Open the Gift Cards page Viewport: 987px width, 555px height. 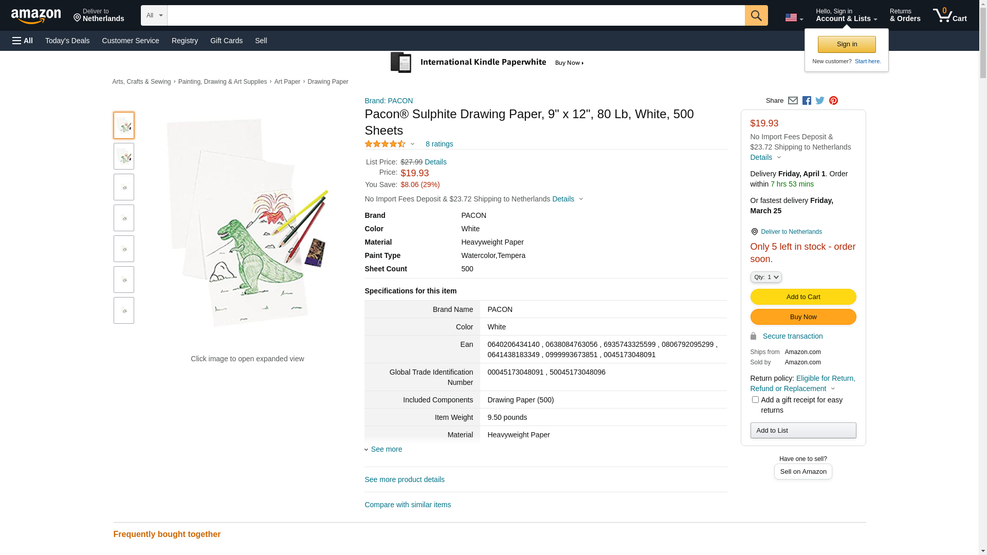coord(226,41)
